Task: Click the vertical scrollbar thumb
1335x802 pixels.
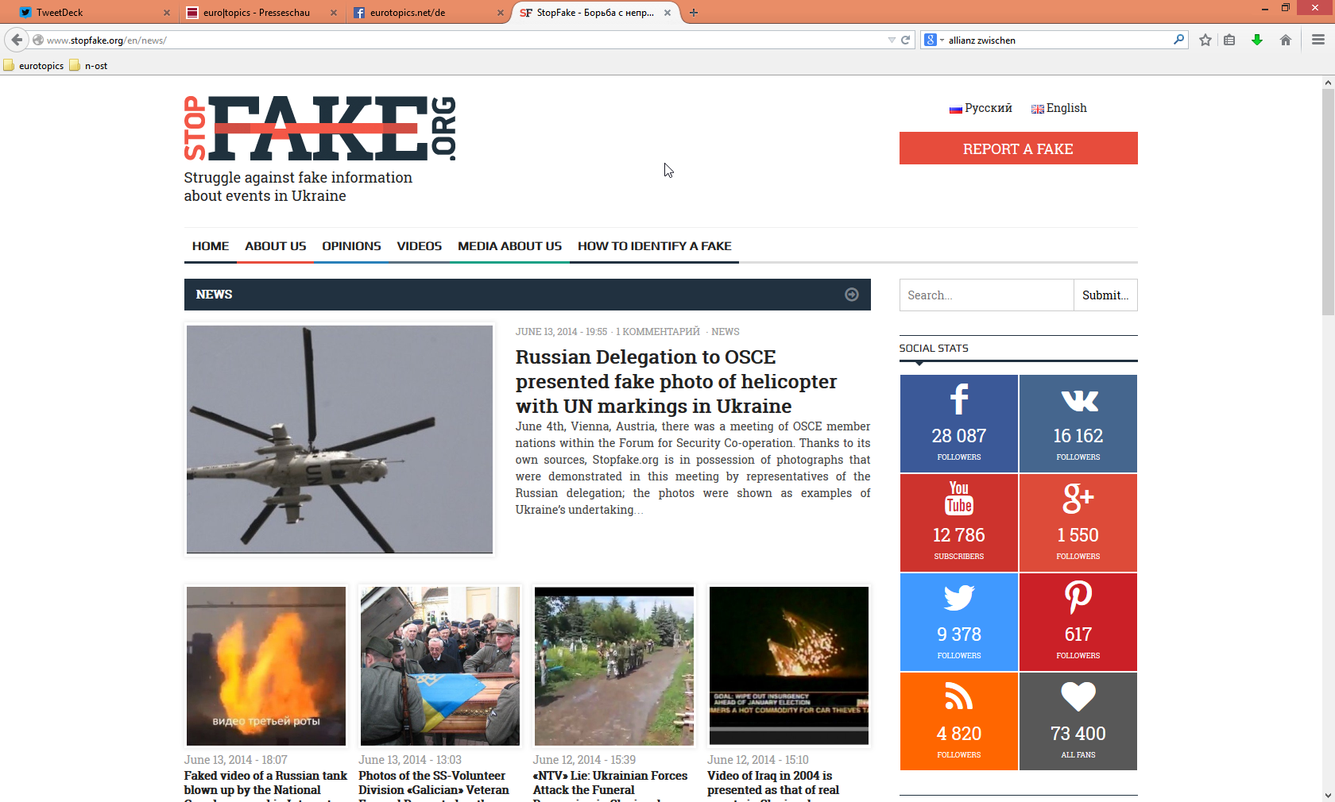Action: pos(1328,202)
